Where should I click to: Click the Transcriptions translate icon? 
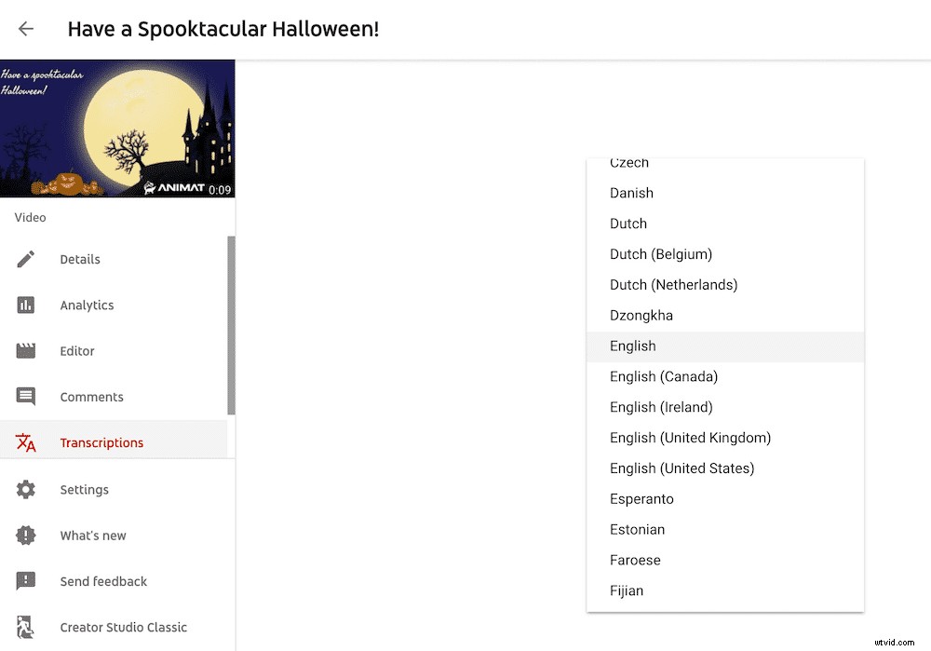click(x=26, y=442)
